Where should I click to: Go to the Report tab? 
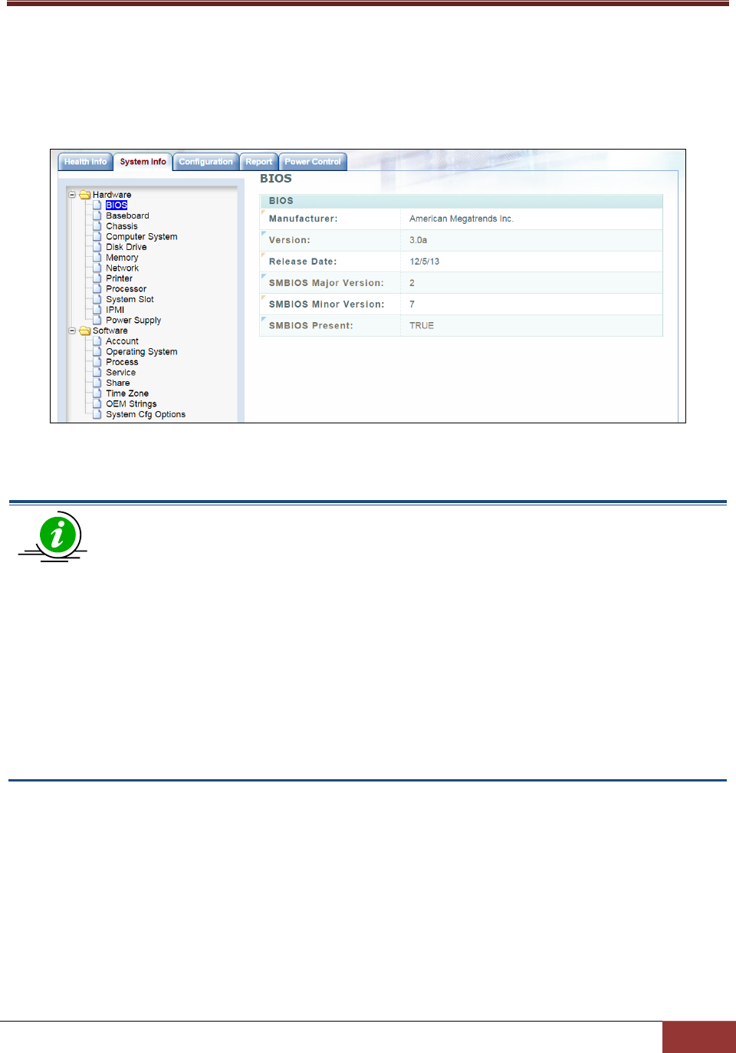coord(259,162)
